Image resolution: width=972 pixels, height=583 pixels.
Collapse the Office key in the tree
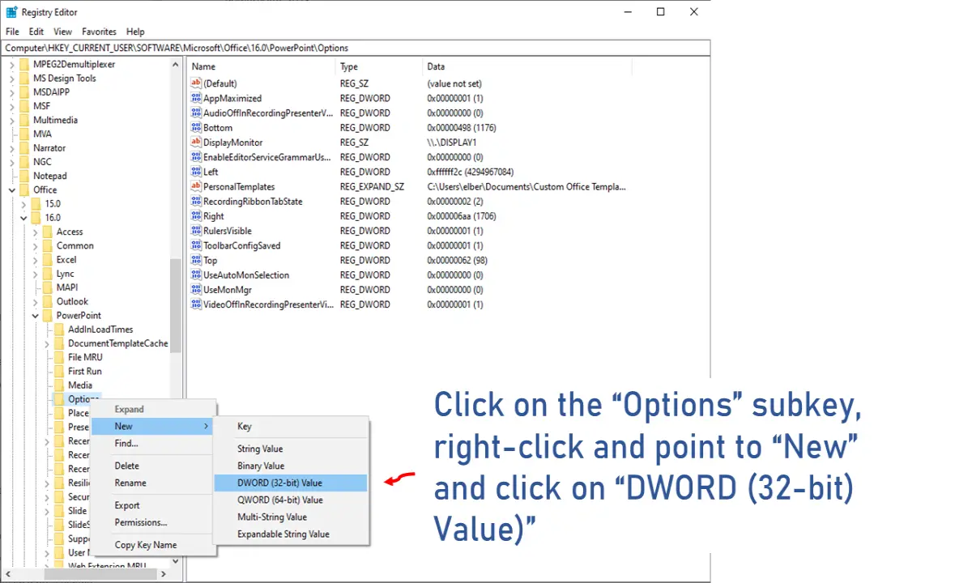point(12,189)
